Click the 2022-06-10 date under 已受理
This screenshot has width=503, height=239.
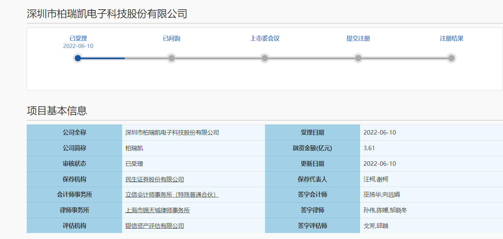click(x=78, y=46)
